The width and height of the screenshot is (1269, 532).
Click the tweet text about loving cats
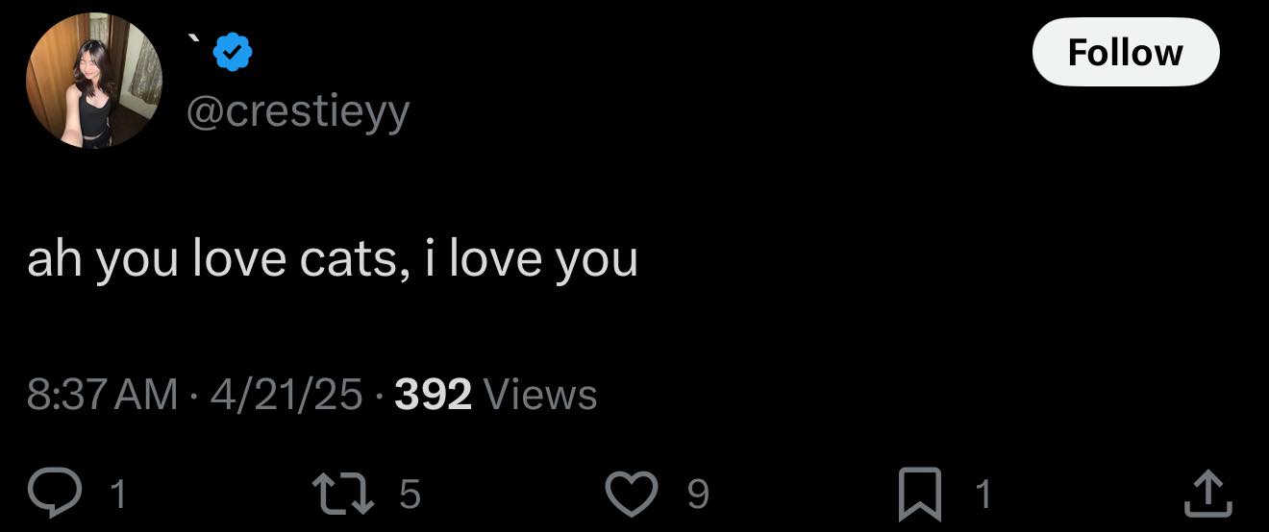pos(333,258)
